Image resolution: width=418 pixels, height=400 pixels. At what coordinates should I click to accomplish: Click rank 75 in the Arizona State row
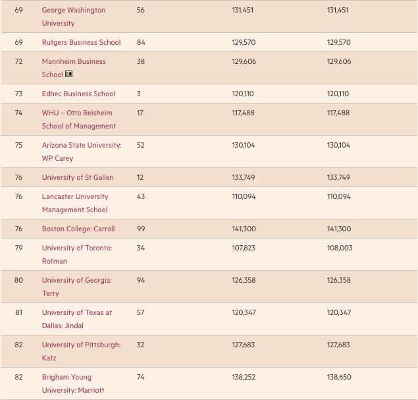pyautogui.click(x=18, y=145)
